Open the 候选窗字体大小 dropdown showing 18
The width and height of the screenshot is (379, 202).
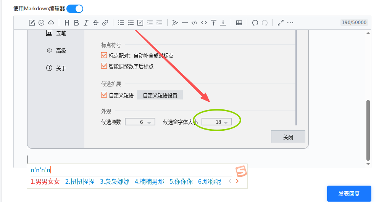tap(217, 122)
